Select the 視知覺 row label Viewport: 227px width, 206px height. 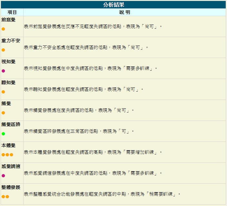[8, 62]
